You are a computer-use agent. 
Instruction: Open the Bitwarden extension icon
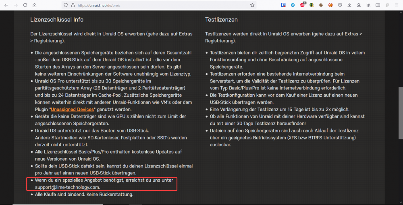pos(283,5)
